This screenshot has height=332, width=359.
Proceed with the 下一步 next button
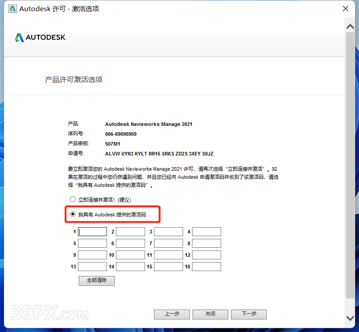pyautogui.click(x=249, y=314)
